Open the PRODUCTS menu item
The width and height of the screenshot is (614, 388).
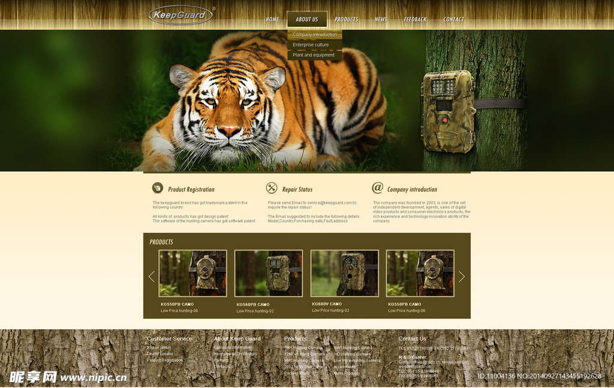click(346, 19)
